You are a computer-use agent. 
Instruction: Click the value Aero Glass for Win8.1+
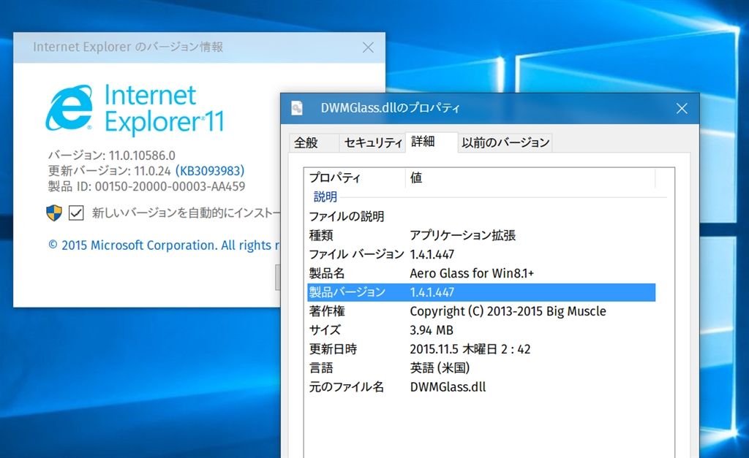(x=472, y=273)
